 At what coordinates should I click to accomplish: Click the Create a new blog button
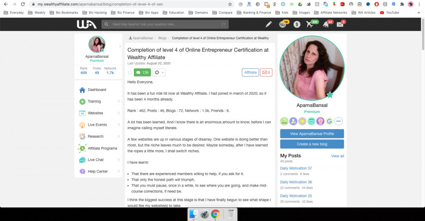[x=312, y=144]
